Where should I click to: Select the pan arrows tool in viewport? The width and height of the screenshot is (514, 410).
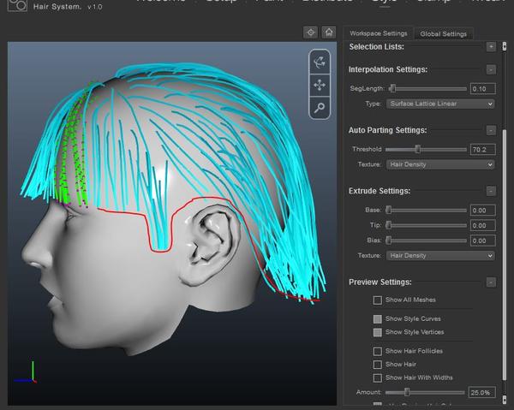[320, 85]
